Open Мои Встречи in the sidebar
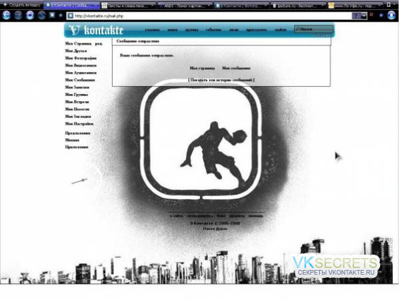This screenshot has height=300, width=400. tap(77, 102)
